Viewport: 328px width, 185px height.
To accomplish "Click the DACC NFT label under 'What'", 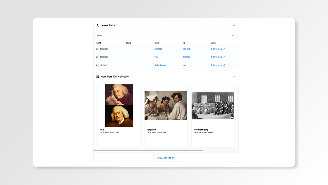I will (109, 133).
